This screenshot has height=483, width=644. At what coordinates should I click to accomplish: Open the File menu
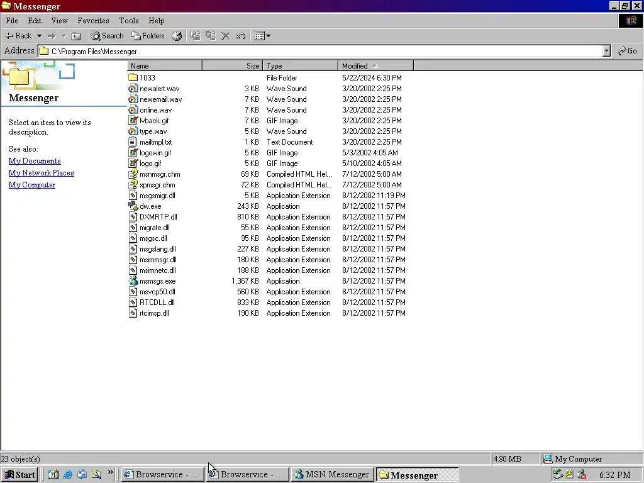12,21
